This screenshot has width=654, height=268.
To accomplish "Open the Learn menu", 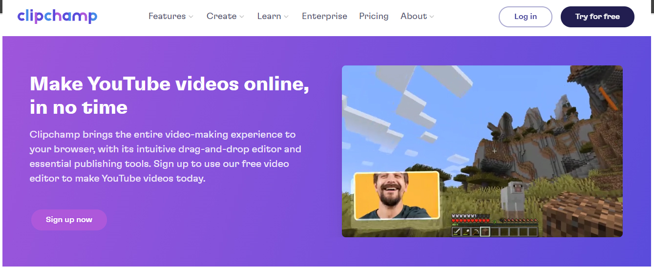I will 269,16.
